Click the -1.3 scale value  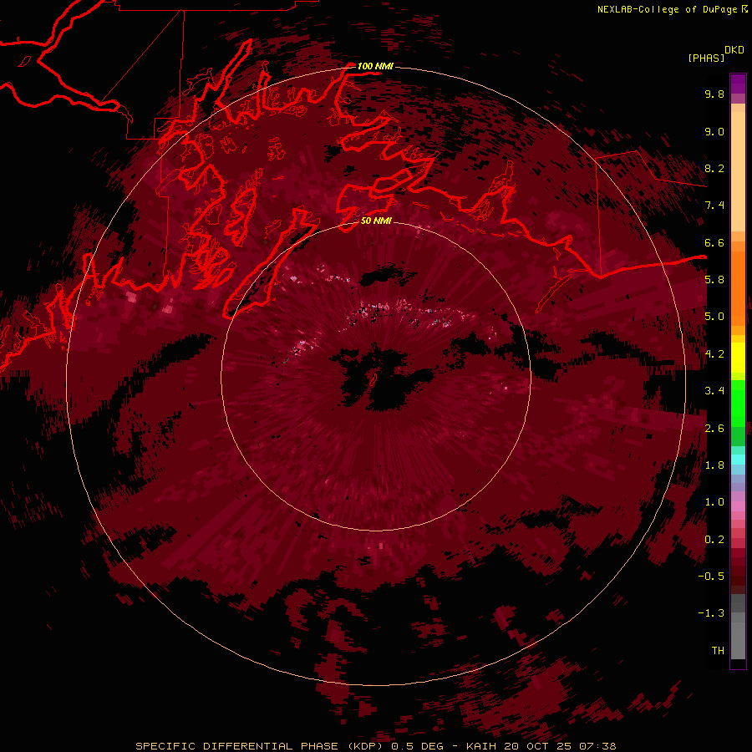click(x=711, y=613)
